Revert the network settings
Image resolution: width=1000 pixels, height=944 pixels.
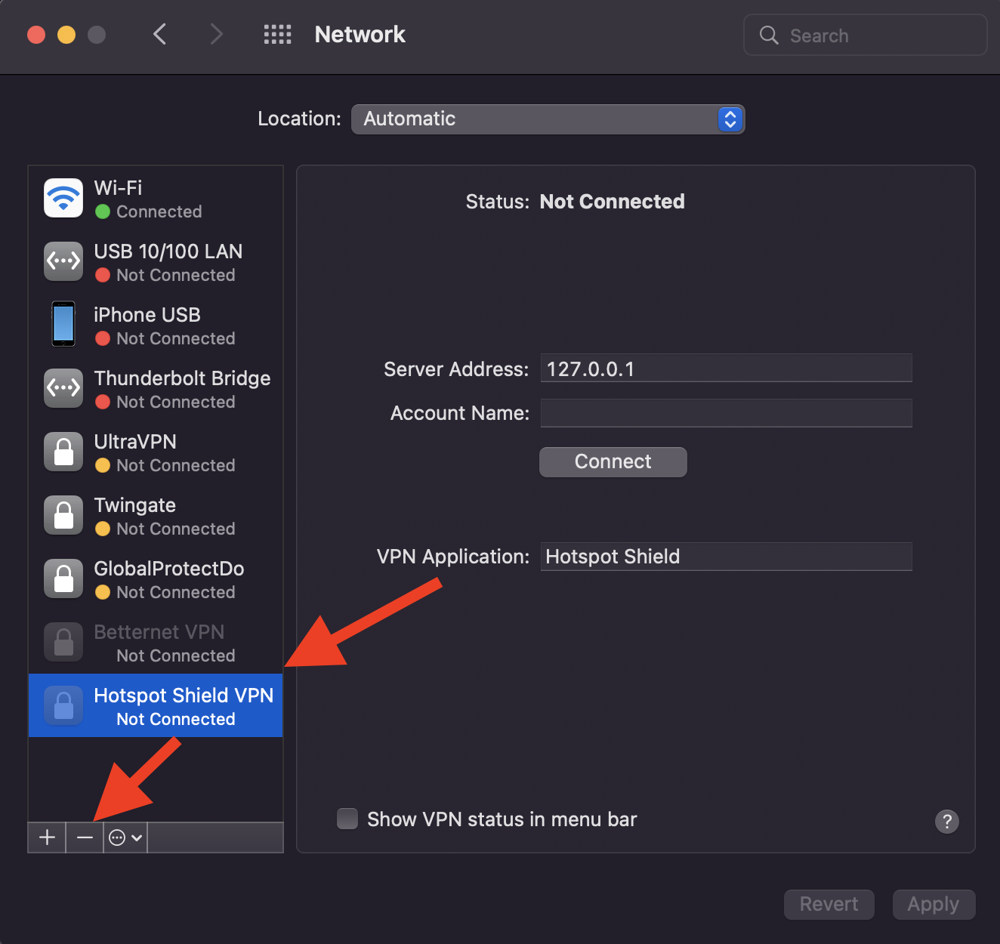829,904
